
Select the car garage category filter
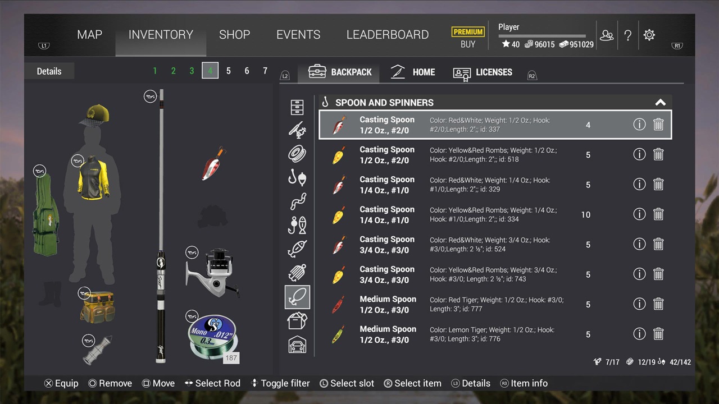tap(297, 345)
